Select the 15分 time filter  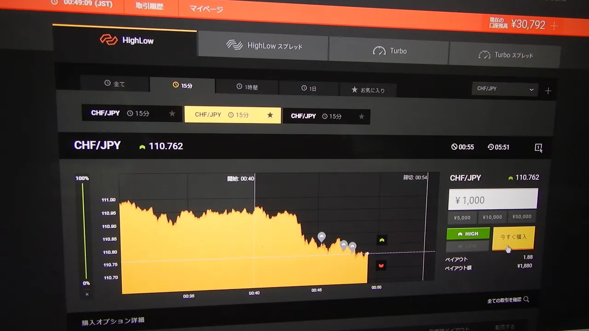(182, 86)
